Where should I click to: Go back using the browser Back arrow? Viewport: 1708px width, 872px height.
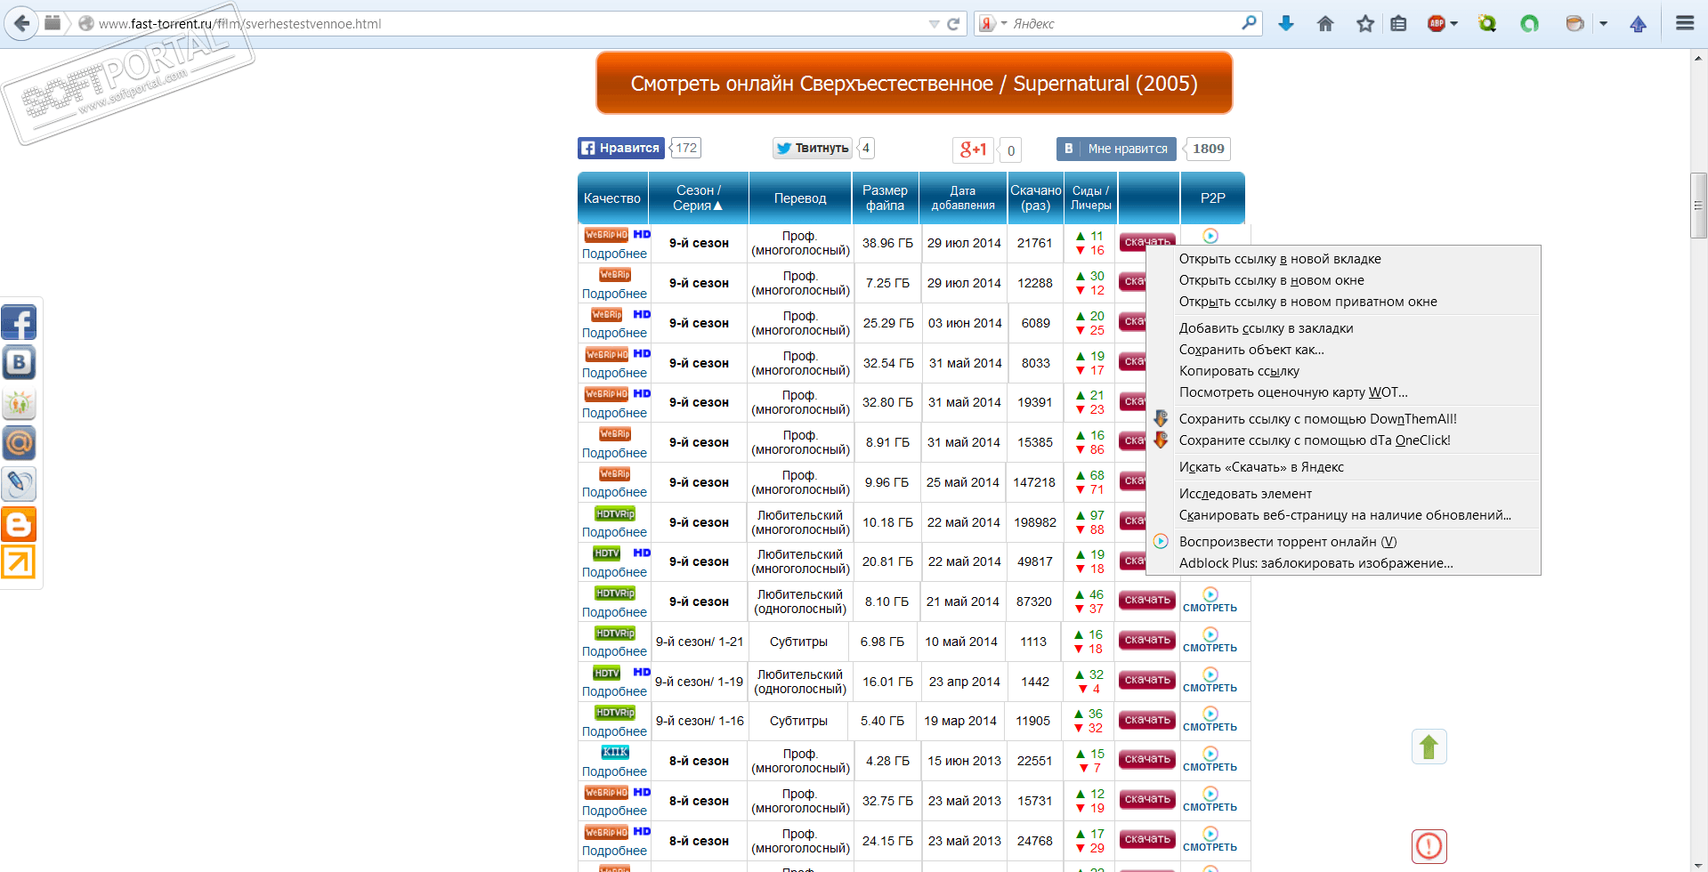pos(21,23)
